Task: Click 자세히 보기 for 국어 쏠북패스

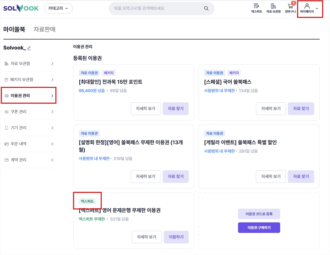Action: (271, 109)
